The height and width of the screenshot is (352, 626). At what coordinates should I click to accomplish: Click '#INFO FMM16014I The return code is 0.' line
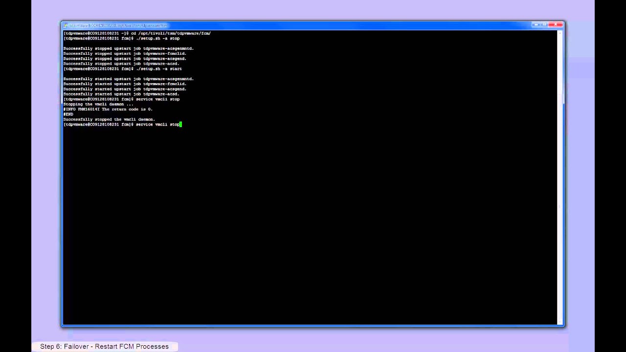[x=108, y=109]
